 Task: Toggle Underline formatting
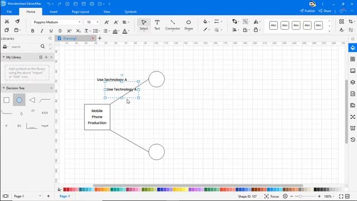coord(51,31)
